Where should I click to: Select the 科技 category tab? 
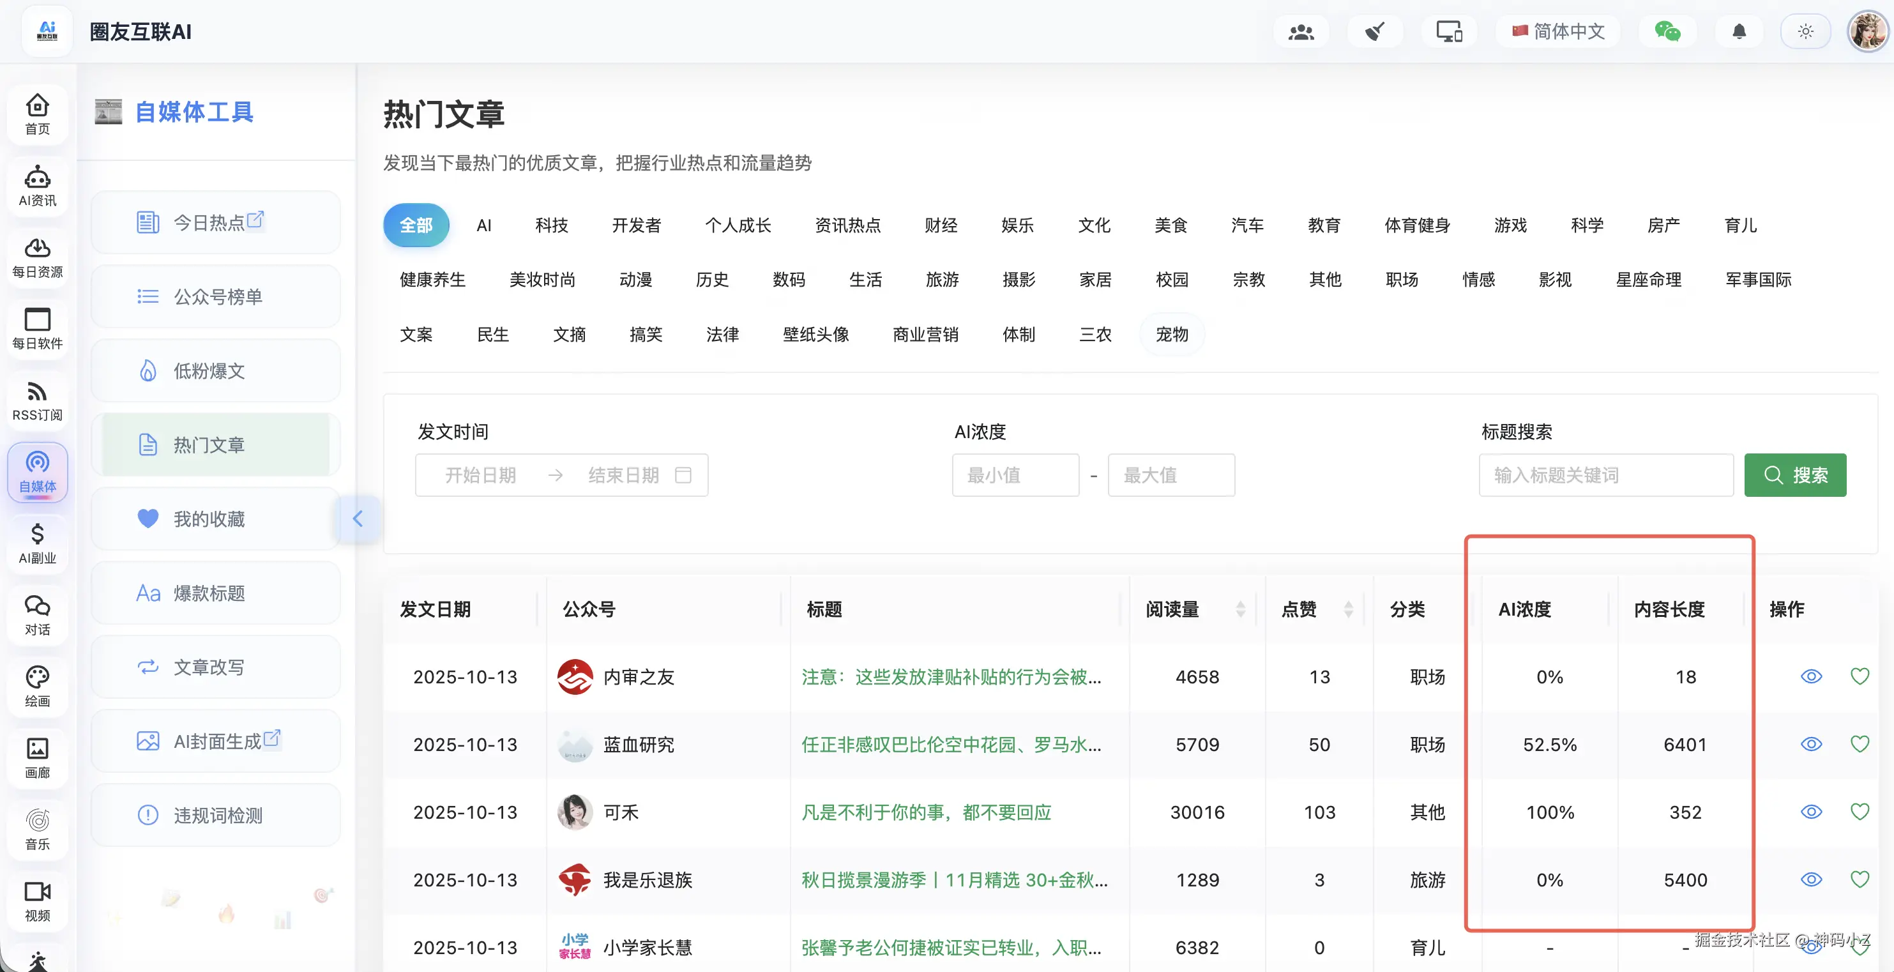pos(552,225)
